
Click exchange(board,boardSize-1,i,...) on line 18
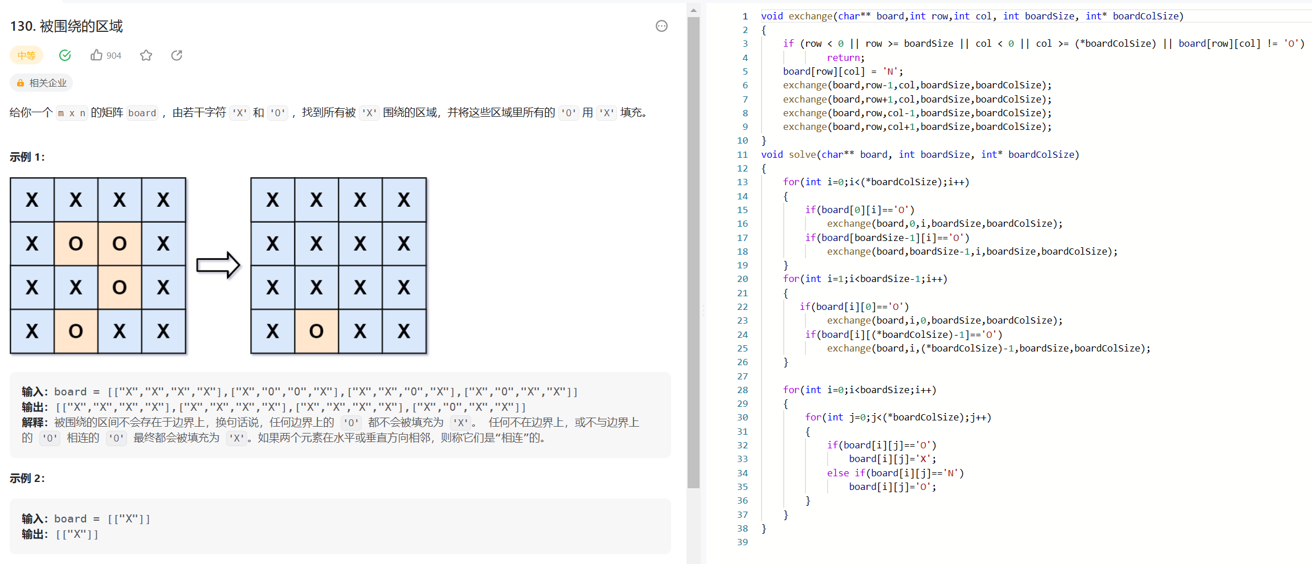pyautogui.click(x=972, y=251)
